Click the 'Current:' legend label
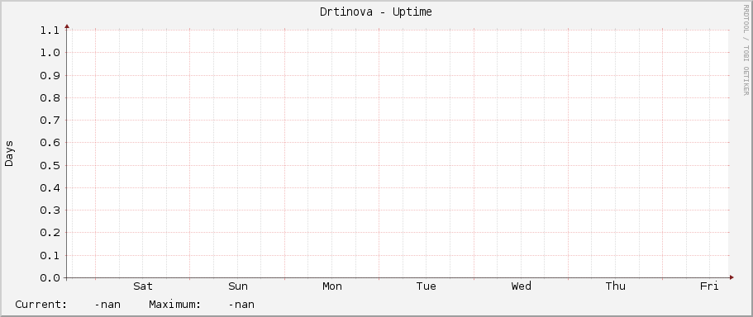The image size is (753, 317). click(x=41, y=305)
